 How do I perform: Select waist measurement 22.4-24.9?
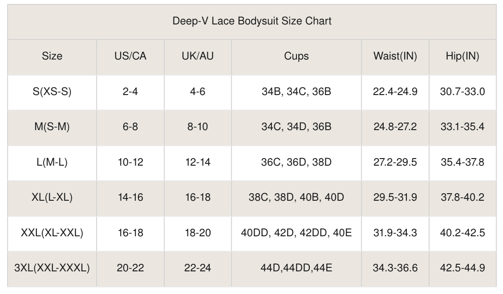[395, 92]
